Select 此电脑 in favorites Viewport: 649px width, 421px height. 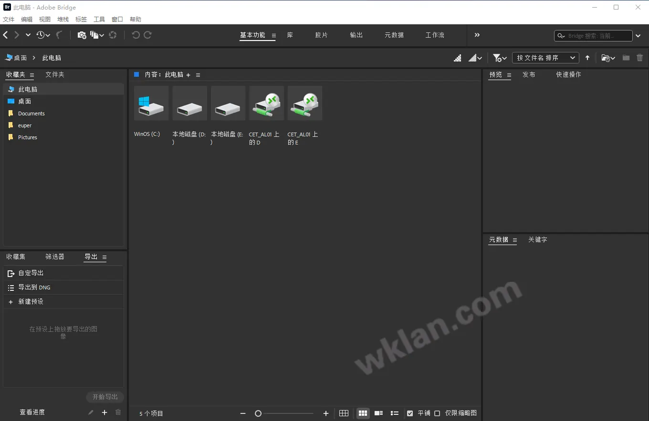pyautogui.click(x=63, y=89)
